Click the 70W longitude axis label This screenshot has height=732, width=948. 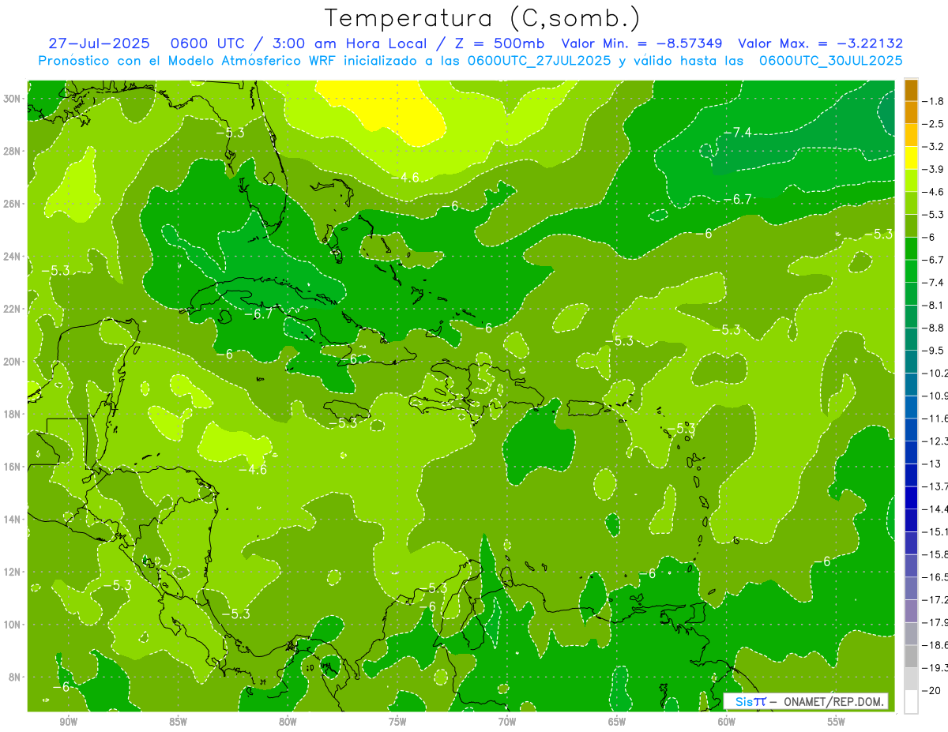[507, 721]
